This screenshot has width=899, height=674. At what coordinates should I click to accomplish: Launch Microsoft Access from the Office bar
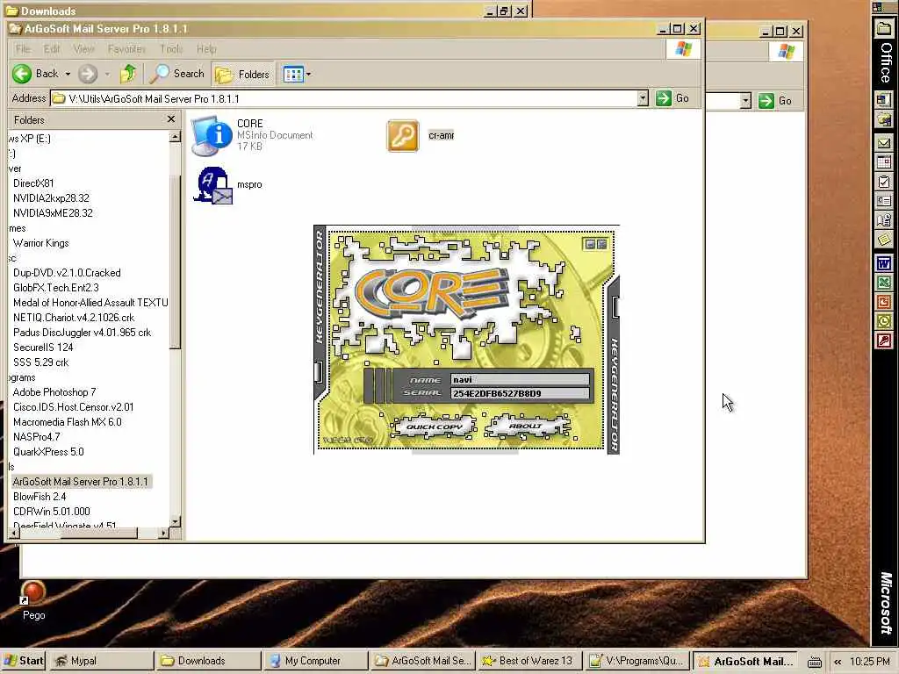pos(884,341)
